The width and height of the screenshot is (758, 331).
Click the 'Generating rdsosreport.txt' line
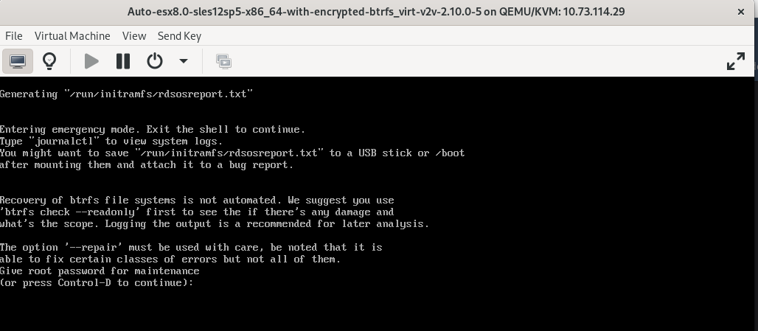[x=126, y=94]
